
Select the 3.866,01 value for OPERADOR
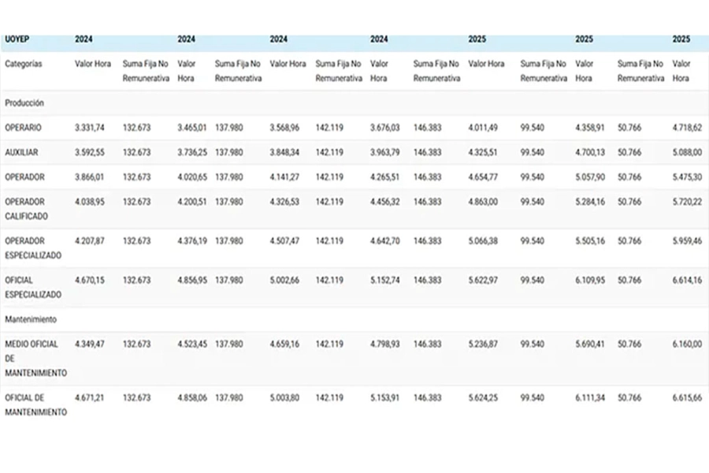click(x=90, y=177)
